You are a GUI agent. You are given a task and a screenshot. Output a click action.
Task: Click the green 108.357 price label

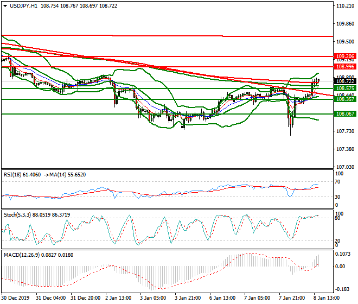pos(345,99)
